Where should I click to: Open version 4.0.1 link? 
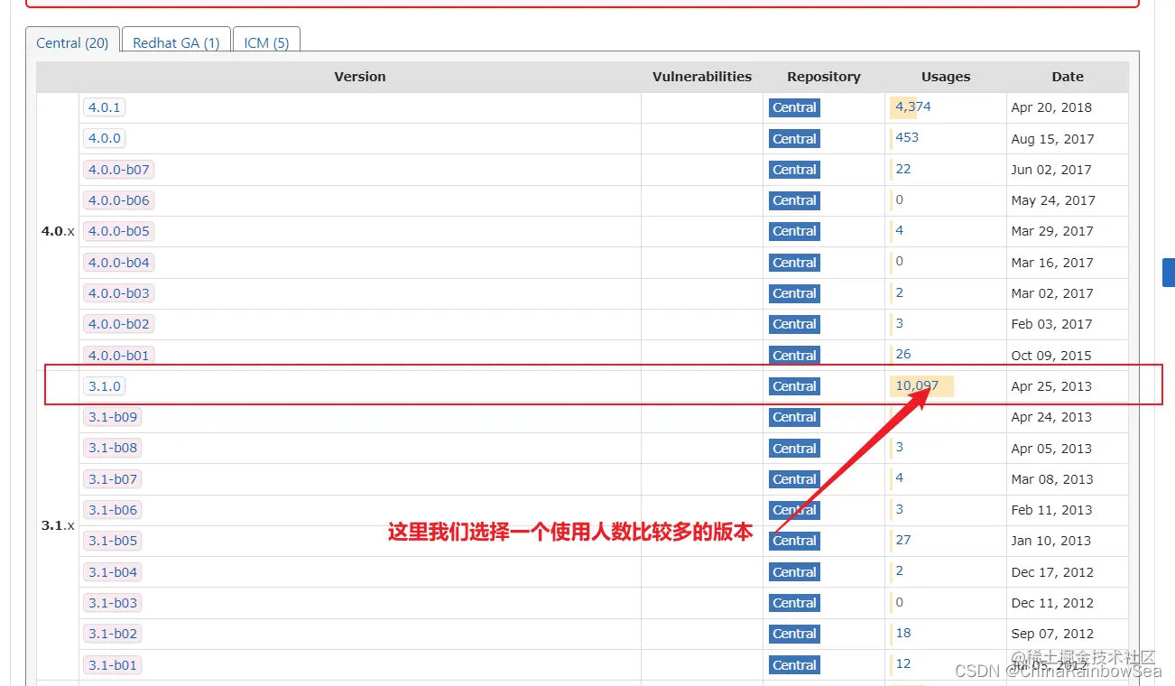tap(104, 107)
